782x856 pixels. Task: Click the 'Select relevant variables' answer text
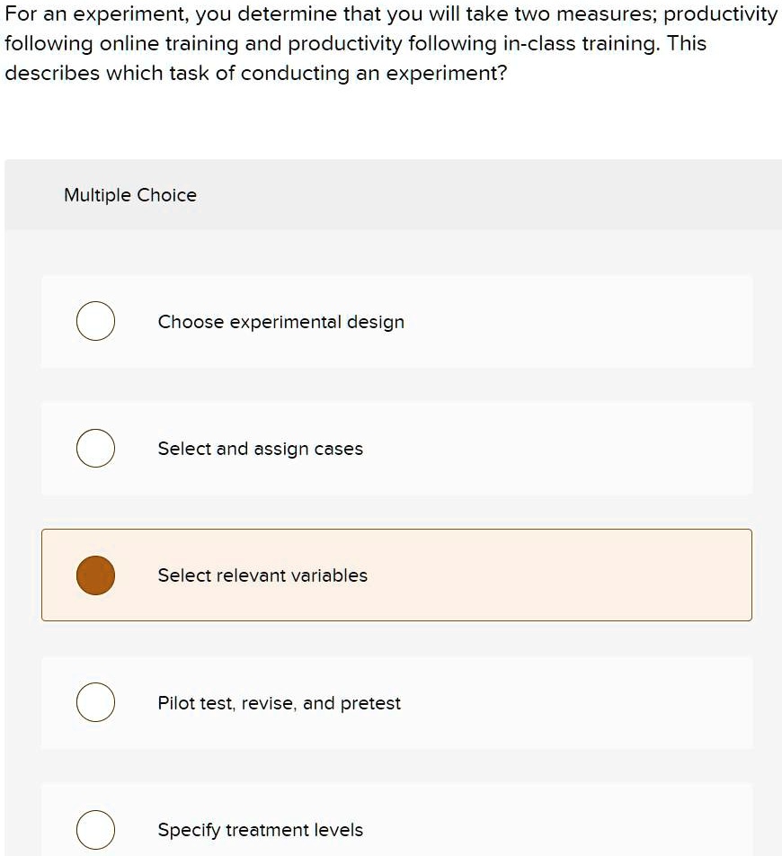click(262, 575)
